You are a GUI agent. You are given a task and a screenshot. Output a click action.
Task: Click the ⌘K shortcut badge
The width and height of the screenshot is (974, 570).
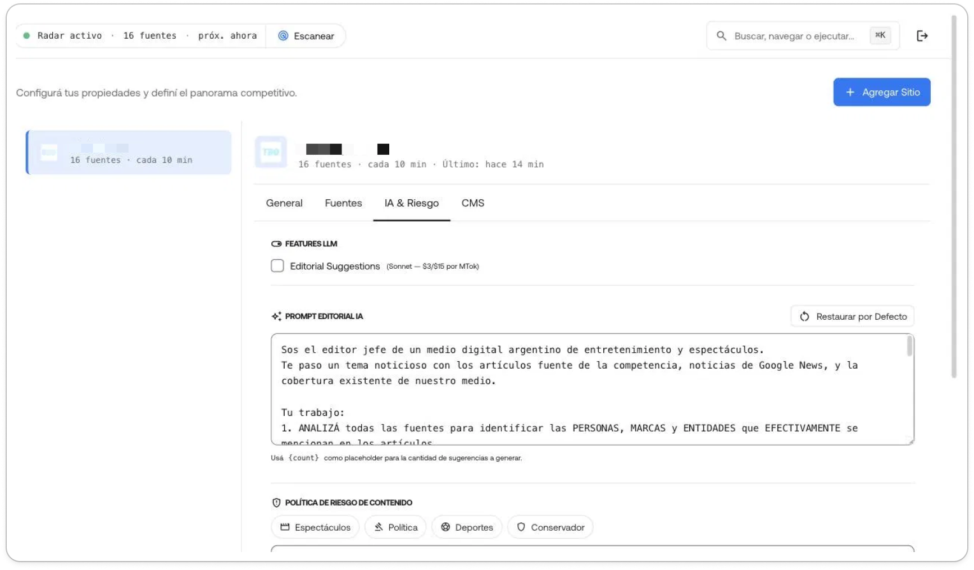click(x=880, y=35)
